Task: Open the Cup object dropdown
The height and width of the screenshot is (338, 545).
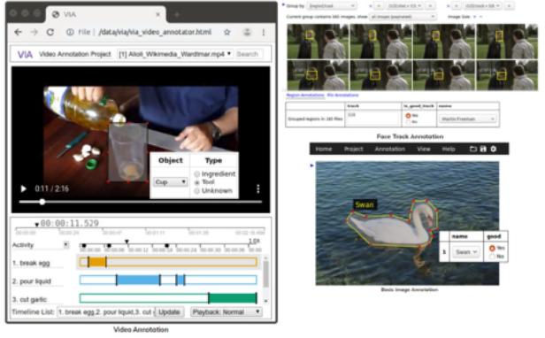Action: click(x=170, y=182)
